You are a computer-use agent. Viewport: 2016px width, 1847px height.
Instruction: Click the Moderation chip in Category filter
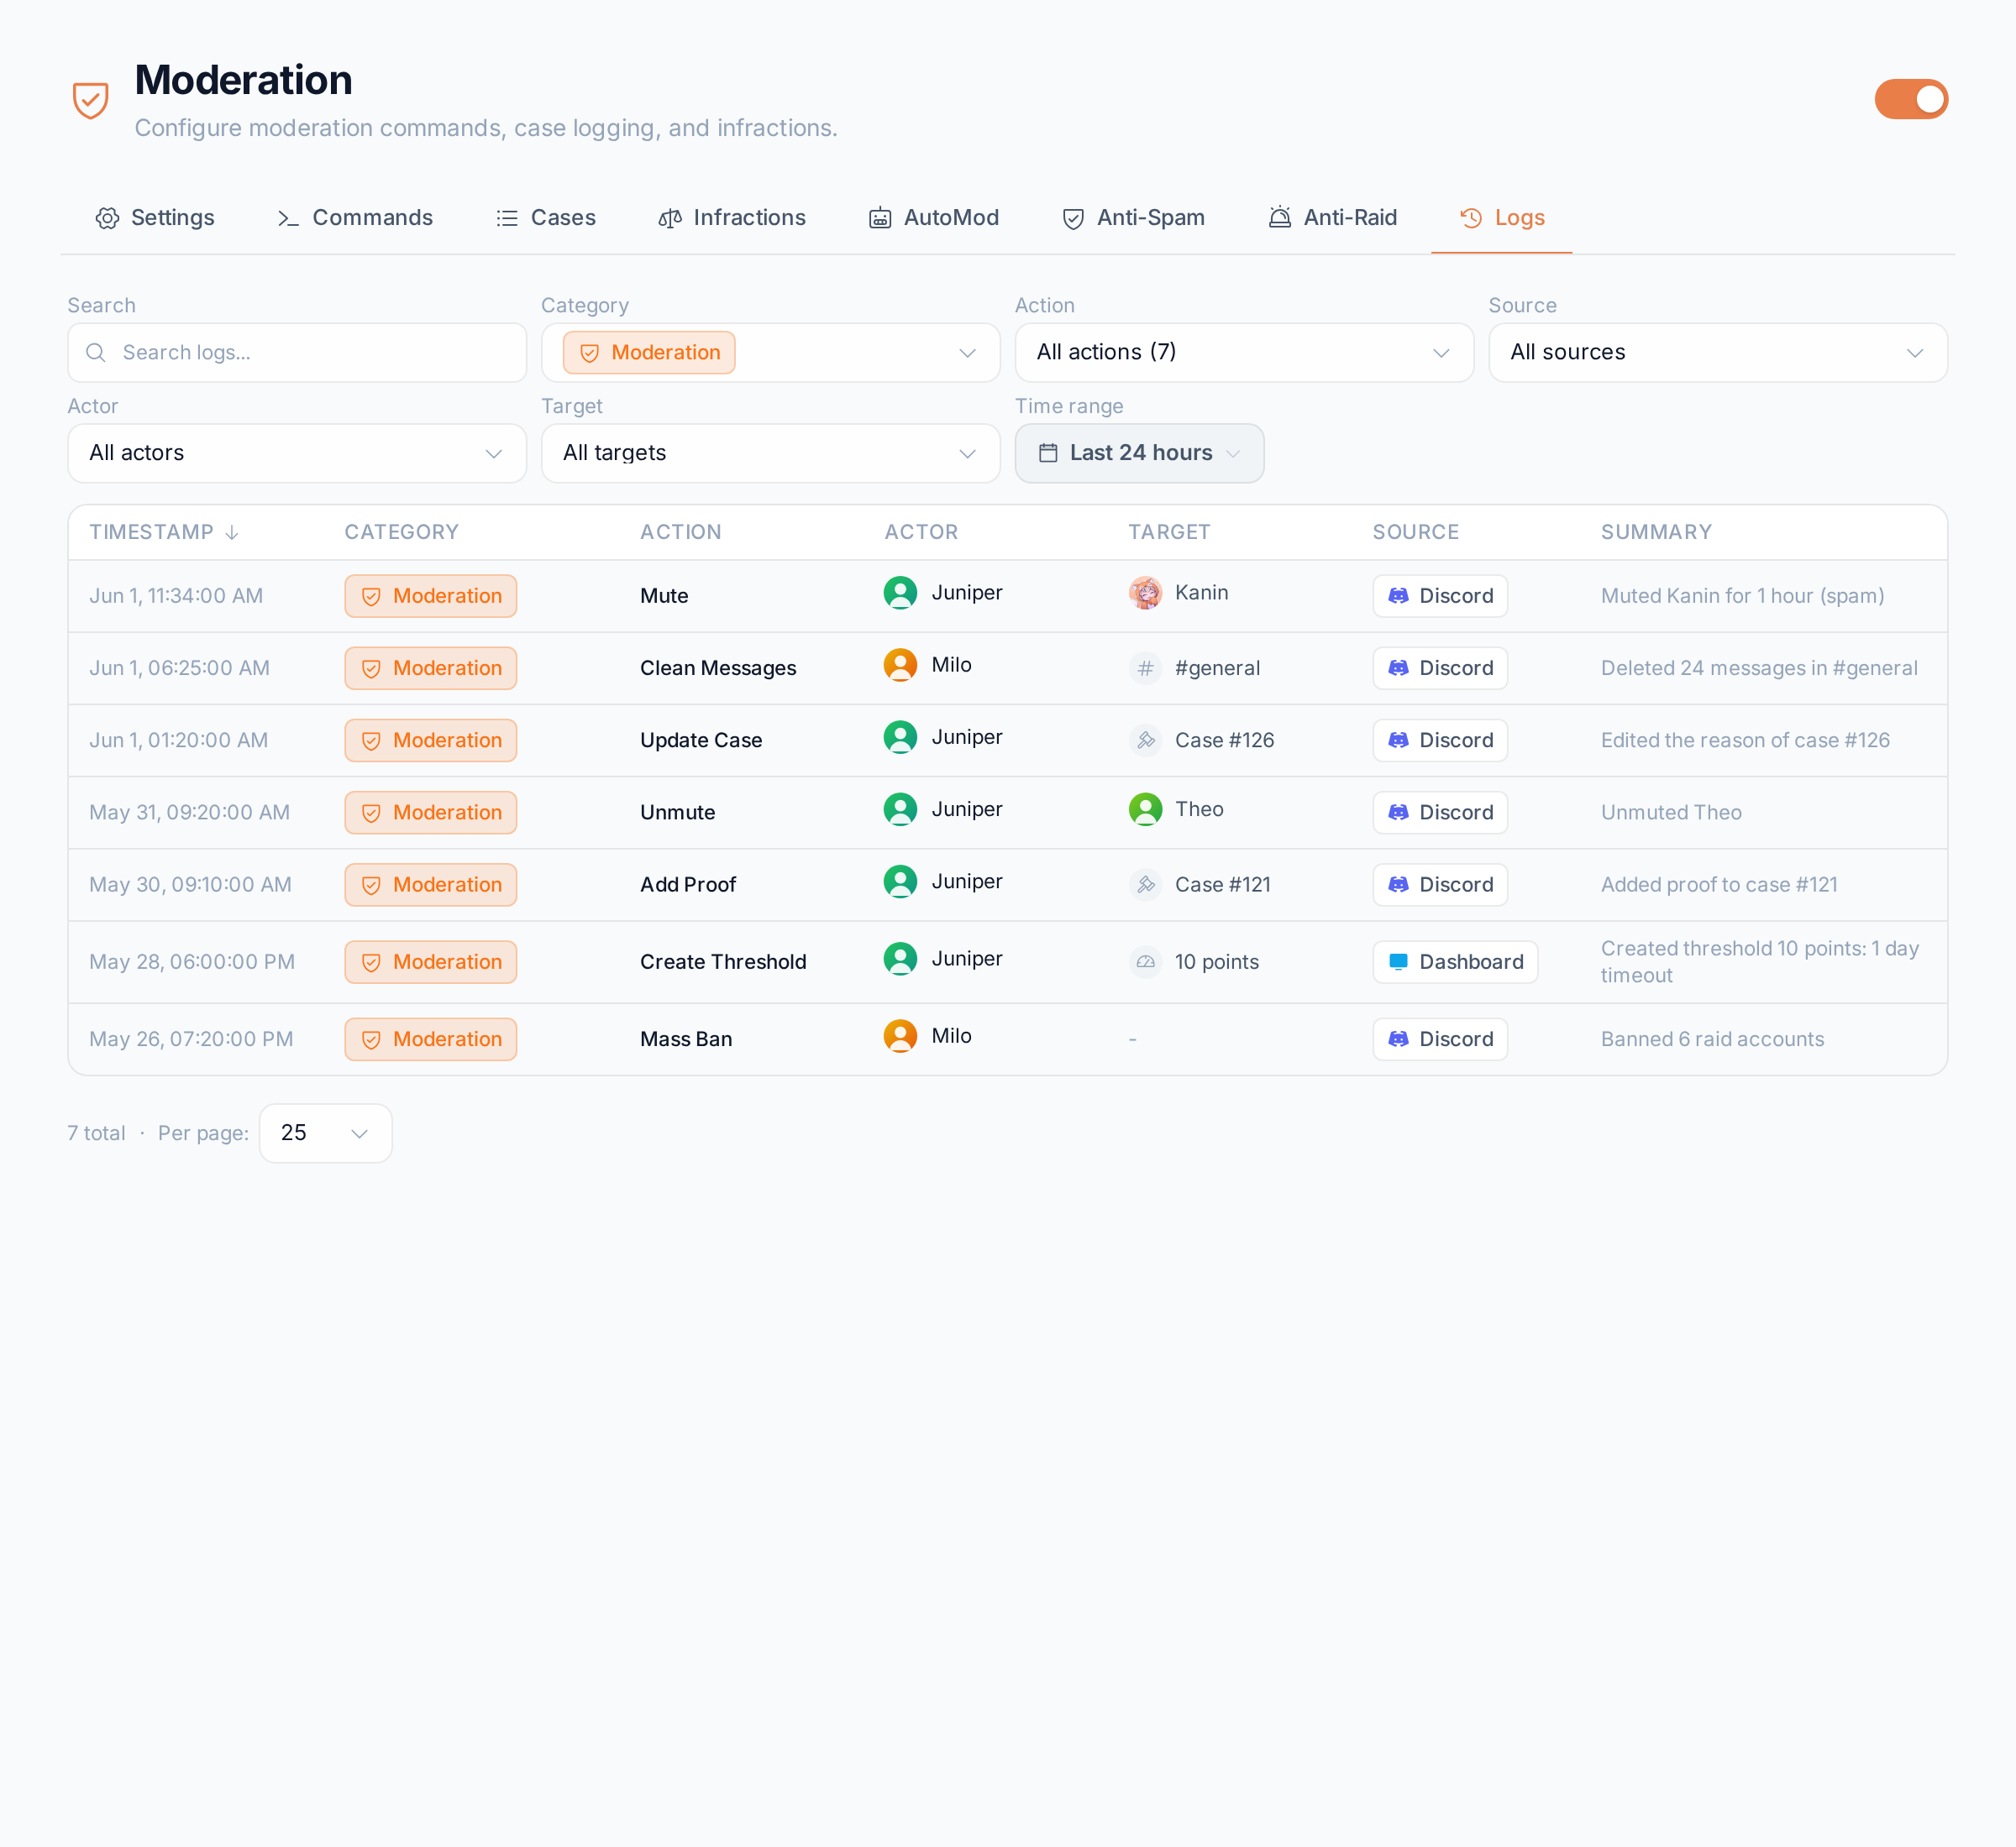[x=649, y=352]
